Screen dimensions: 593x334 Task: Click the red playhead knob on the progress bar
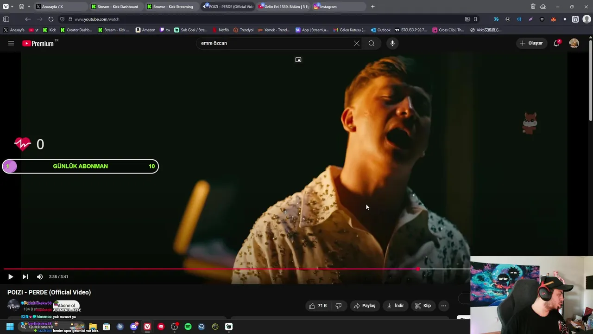418,269
